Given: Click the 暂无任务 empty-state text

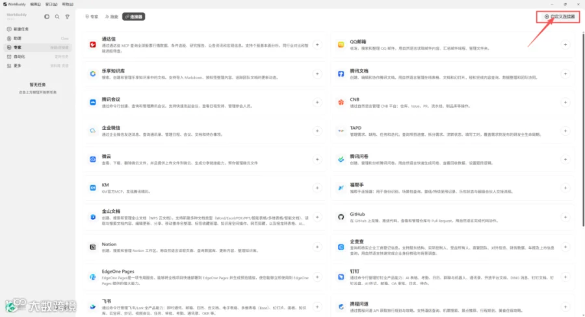Looking at the screenshot, I should click(x=38, y=84).
